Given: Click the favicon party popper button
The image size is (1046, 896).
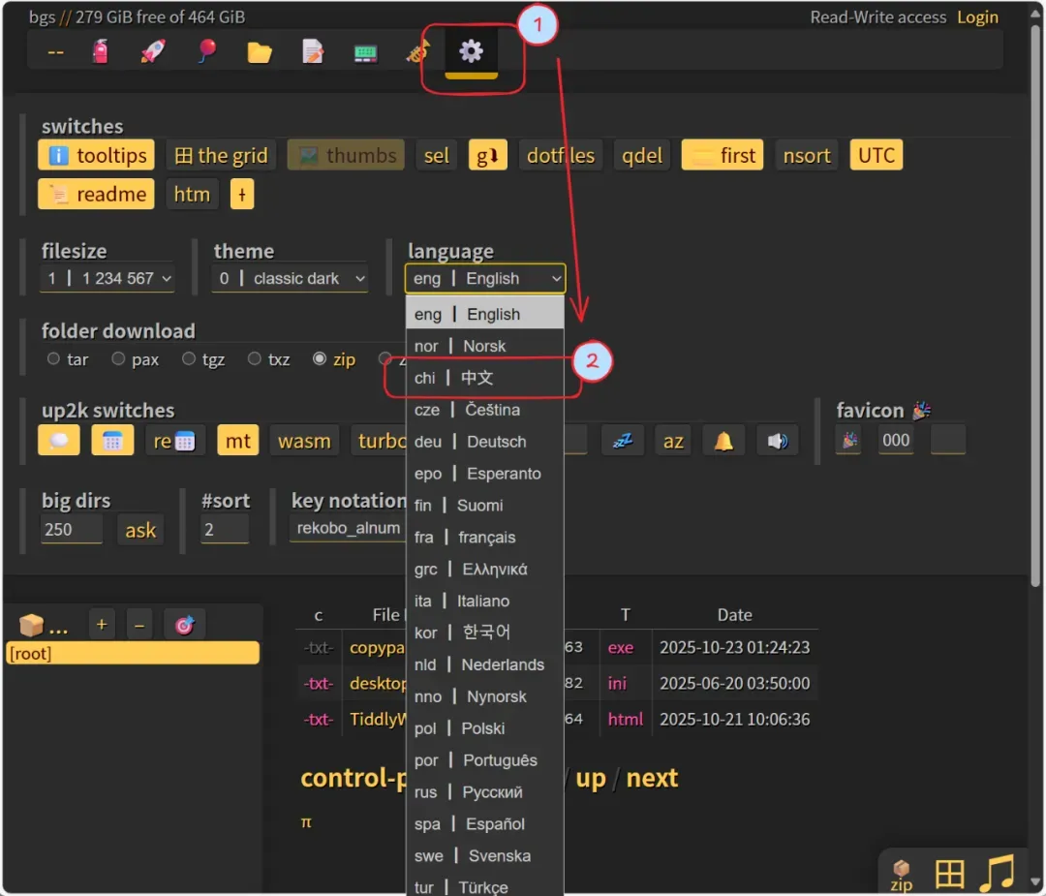Looking at the screenshot, I should [x=849, y=441].
